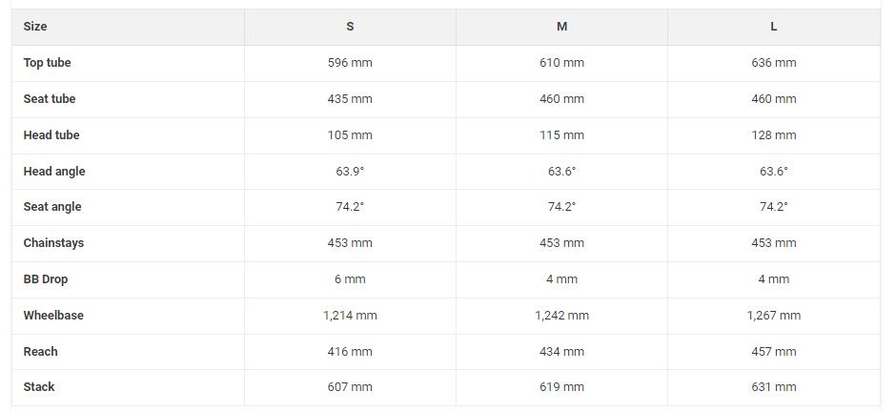Click the Head angle row label
The width and height of the screenshot is (896, 412).
54,172
